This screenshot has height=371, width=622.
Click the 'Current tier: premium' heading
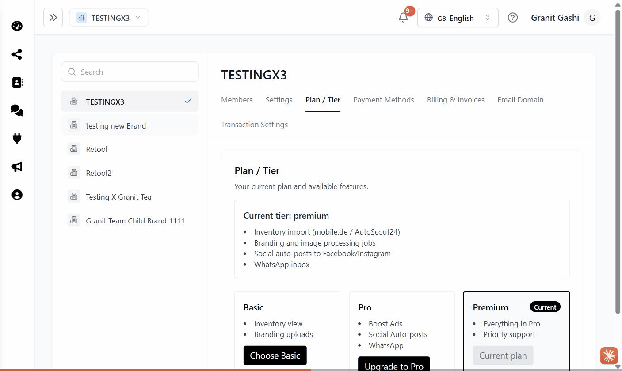pyautogui.click(x=286, y=216)
